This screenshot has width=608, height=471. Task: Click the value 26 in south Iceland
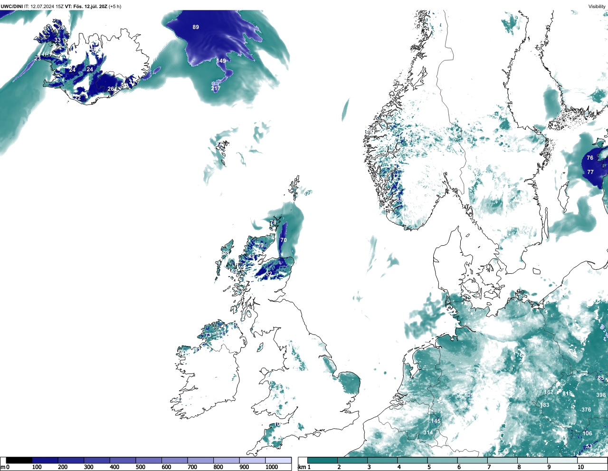click(x=111, y=89)
